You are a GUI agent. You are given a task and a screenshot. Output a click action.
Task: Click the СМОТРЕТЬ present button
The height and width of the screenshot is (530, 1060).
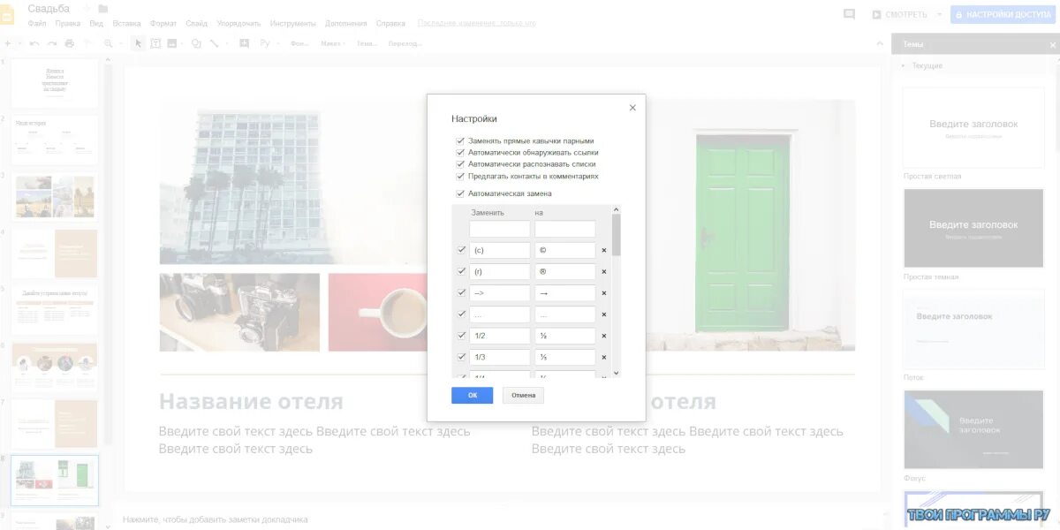coord(899,14)
